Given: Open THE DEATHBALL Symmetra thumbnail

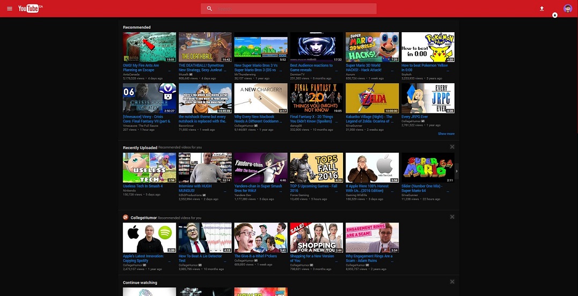Looking at the screenshot, I should coord(205,47).
